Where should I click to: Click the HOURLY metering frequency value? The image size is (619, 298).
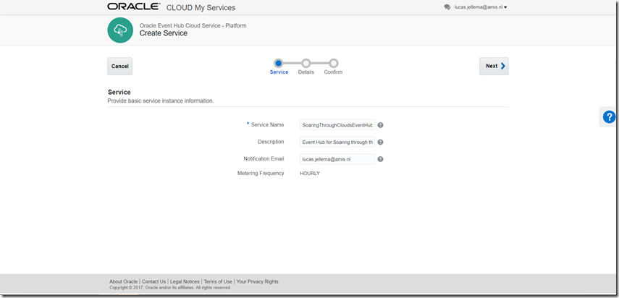click(x=310, y=174)
